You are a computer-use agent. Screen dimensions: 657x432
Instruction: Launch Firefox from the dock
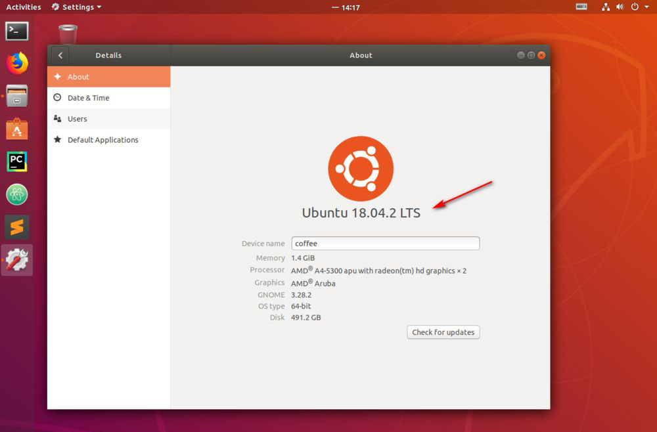point(17,64)
